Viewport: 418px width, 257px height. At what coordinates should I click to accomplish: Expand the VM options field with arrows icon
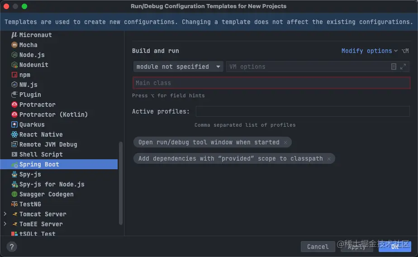pos(403,67)
